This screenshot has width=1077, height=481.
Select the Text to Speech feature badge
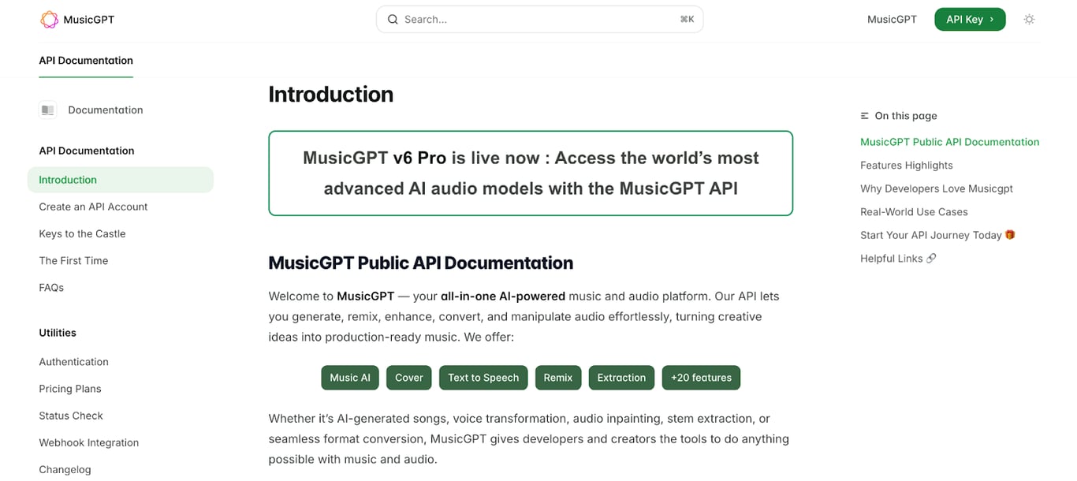[x=483, y=378]
